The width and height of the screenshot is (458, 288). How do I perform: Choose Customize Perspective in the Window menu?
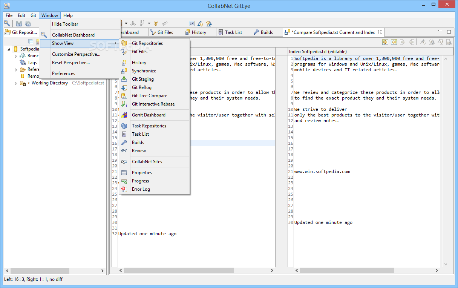(79, 54)
